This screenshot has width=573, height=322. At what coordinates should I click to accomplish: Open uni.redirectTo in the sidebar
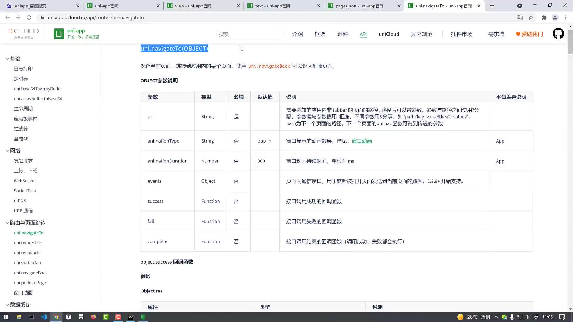(27, 243)
